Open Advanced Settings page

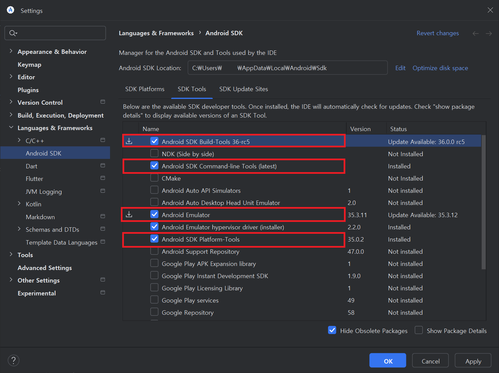pos(45,268)
